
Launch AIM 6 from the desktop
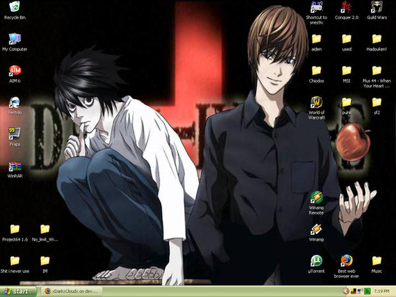click(x=15, y=71)
